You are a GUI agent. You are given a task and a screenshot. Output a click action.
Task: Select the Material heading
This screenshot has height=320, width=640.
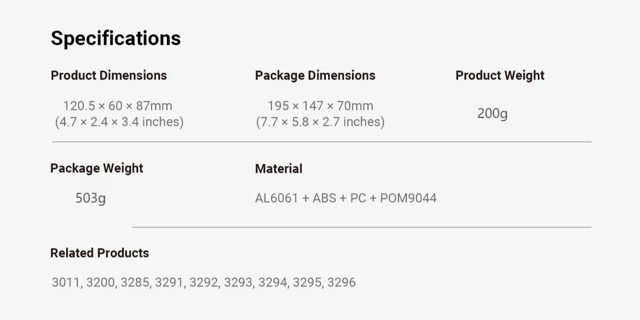pyautogui.click(x=278, y=169)
